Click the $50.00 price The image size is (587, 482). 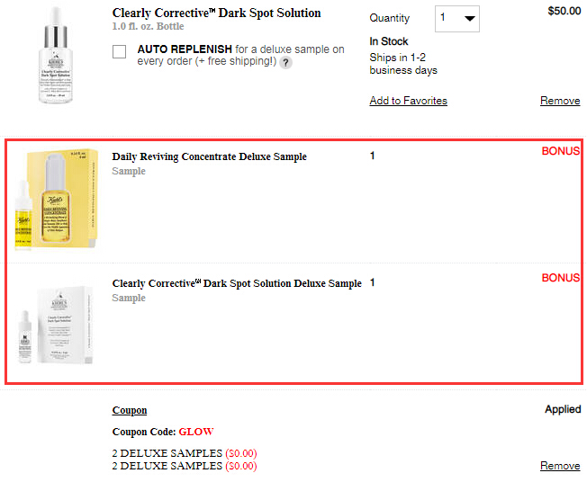564,11
